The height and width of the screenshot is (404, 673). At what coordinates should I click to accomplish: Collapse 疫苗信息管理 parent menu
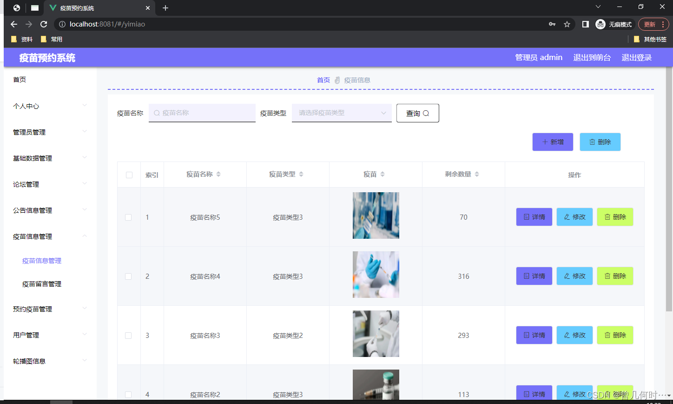click(x=50, y=236)
